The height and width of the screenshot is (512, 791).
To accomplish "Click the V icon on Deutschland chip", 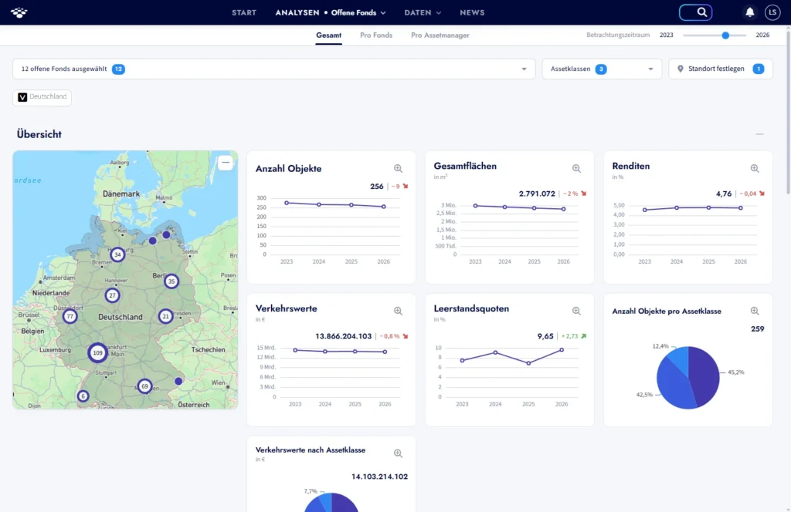I will (x=22, y=97).
